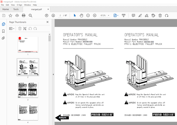Open fit page display options
177x125 pixels.
116,15
